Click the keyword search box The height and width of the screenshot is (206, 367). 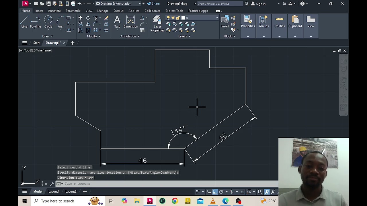[x=220, y=3]
